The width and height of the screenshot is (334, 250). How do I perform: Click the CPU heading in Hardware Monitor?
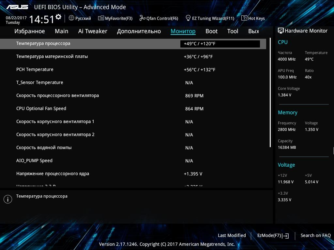[283, 42]
